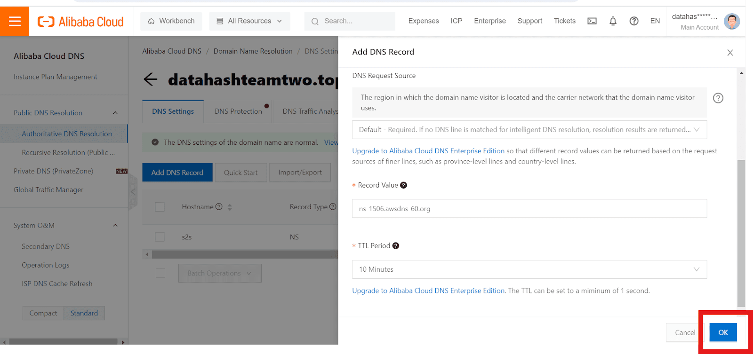753x354 pixels.
Task: Open the Batch Operations dropdown
Action: 220,273
